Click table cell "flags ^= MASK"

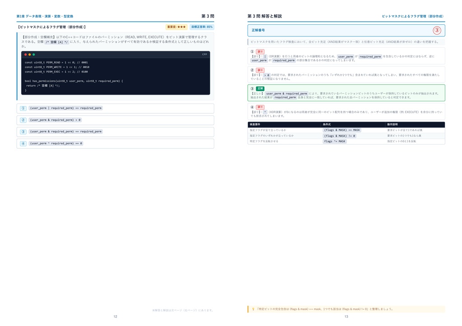pos(335,141)
